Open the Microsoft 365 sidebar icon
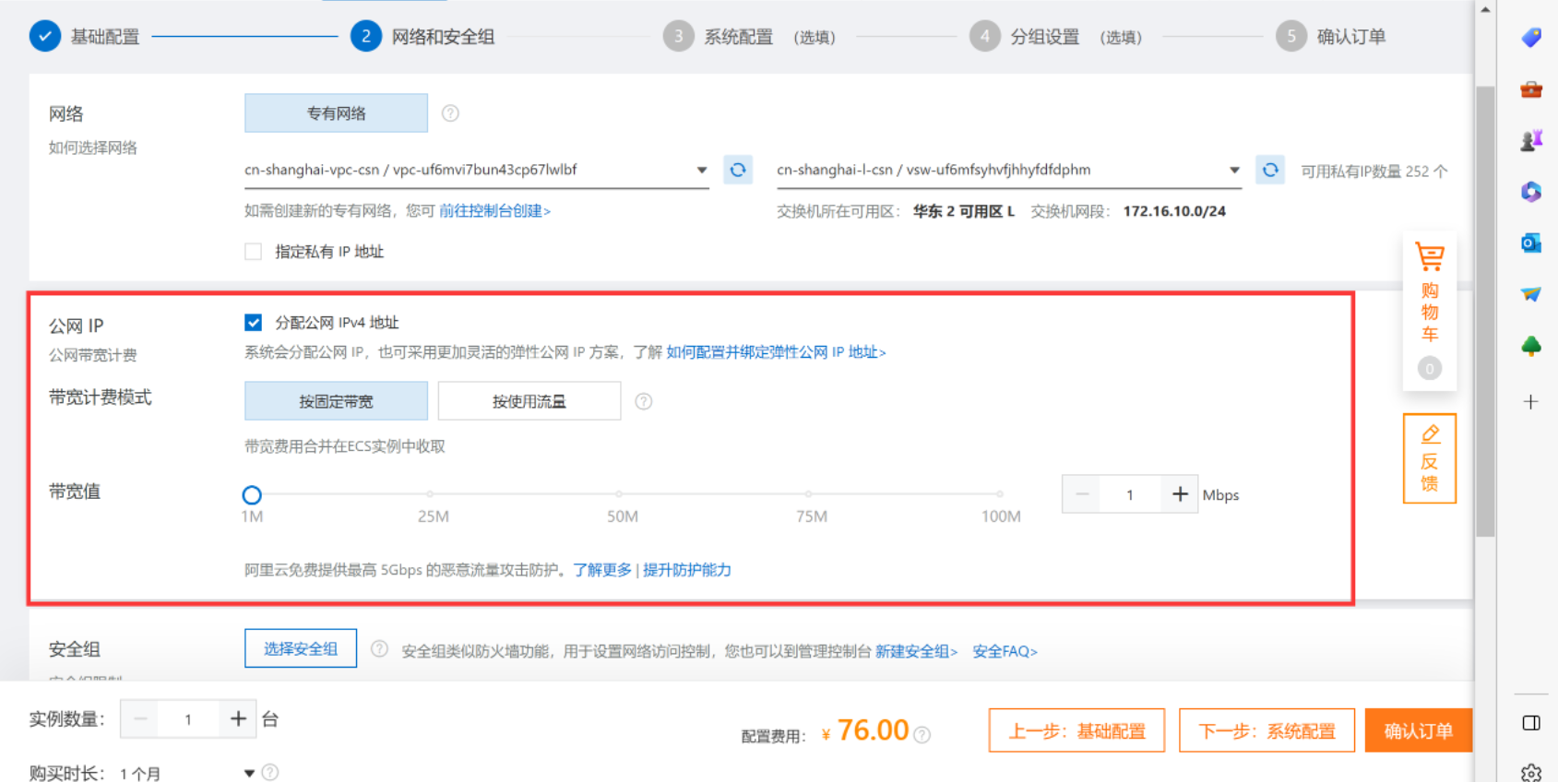The height and width of the screenshot is (782, 1558). coord(1531,192)
